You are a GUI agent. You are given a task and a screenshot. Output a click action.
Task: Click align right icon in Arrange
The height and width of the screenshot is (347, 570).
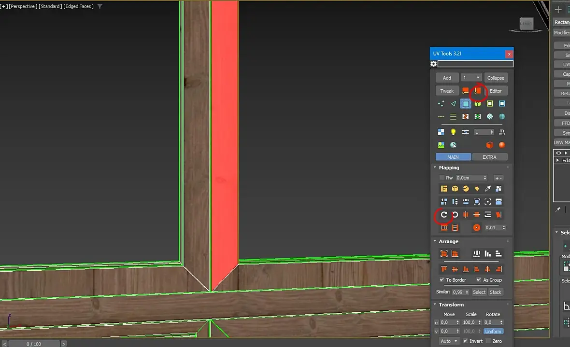click(x=499, y=269)
